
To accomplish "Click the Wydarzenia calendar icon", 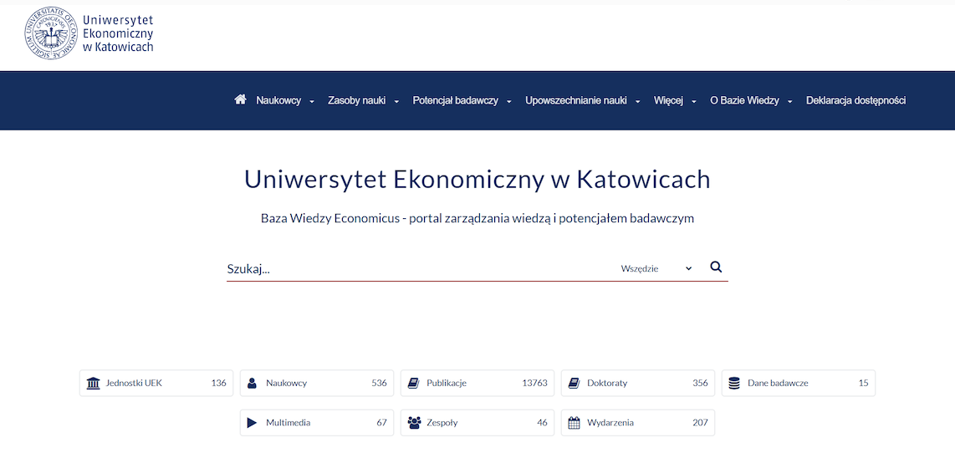I will tap(574, 422).
